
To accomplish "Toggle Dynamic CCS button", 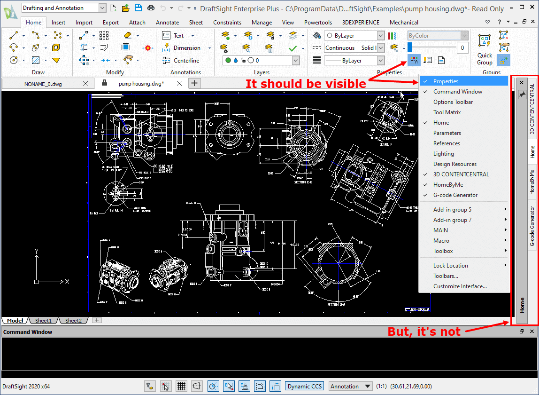I will tap(305, 387).
